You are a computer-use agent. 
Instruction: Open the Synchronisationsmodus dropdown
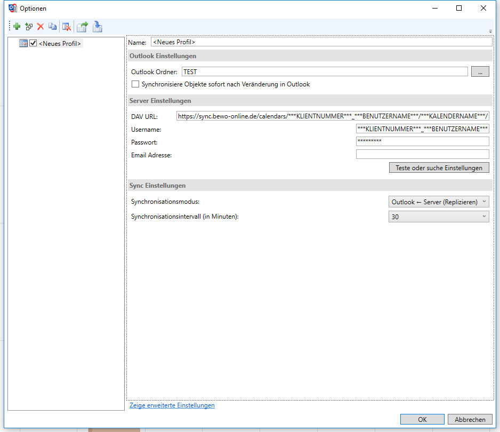point(483,202)
